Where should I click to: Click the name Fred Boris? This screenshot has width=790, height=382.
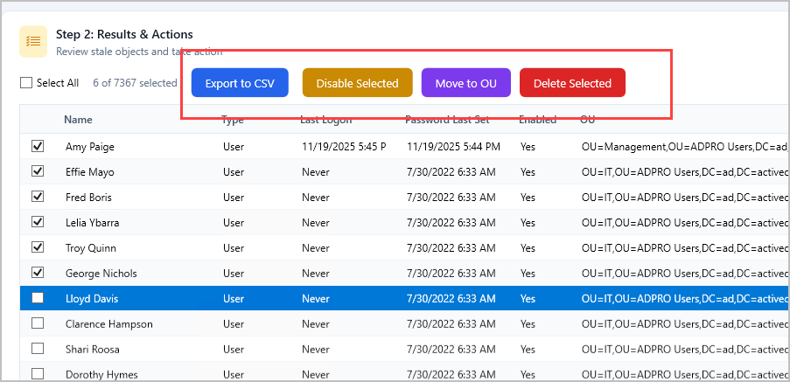tap(88, 198)
